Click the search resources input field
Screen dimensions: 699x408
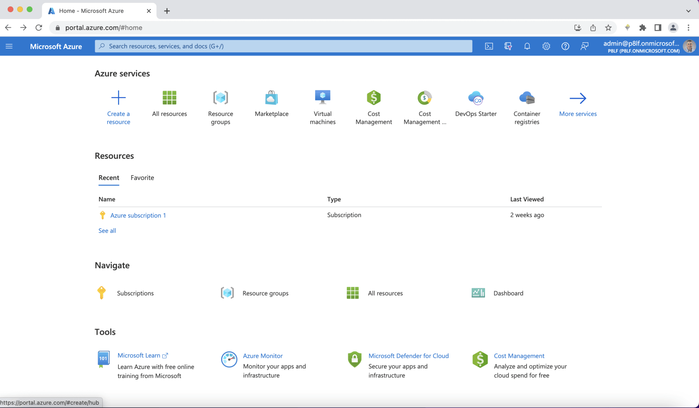[283, 46]
